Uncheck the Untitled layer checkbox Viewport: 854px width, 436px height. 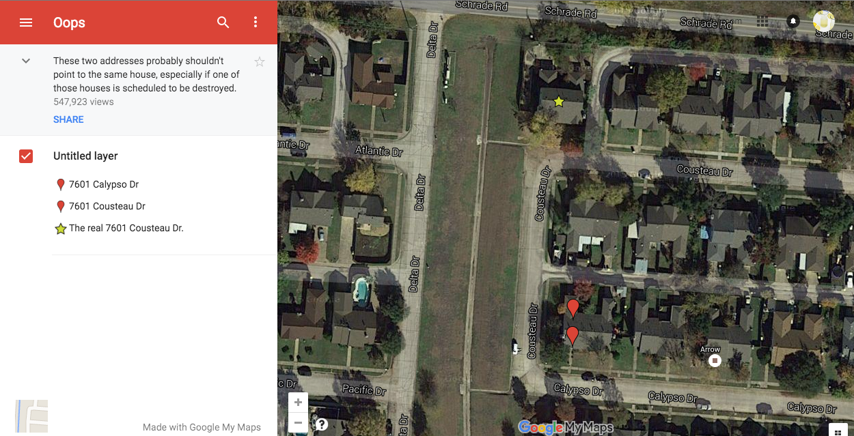tap(26, 156)
